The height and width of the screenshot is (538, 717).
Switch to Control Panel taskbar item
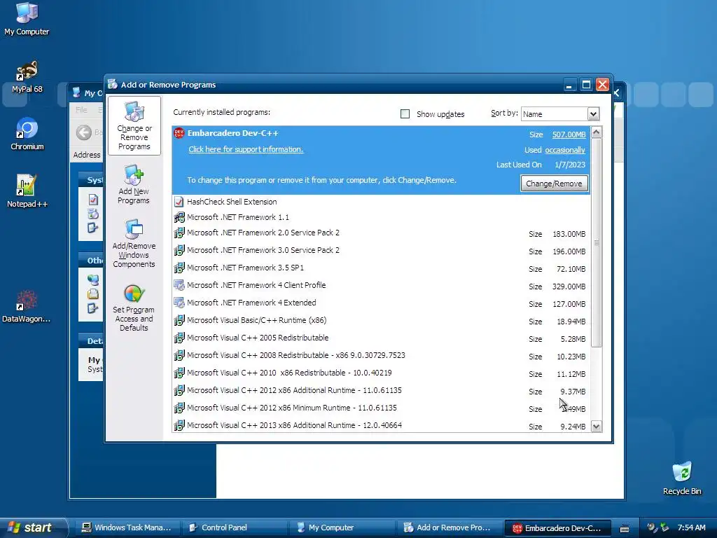click(x=234, y=528)
